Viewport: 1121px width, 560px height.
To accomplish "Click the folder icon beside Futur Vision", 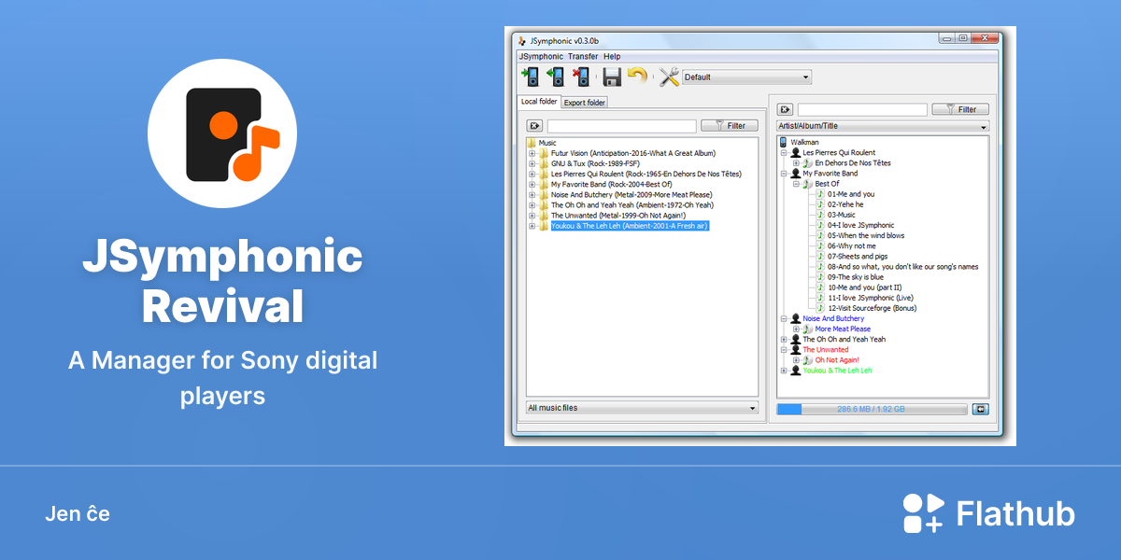I will pos(544,153).
